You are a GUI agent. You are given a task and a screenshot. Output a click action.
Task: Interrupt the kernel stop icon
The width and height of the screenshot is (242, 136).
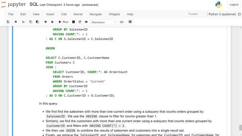pyautogui.click(x=73, y=22)
